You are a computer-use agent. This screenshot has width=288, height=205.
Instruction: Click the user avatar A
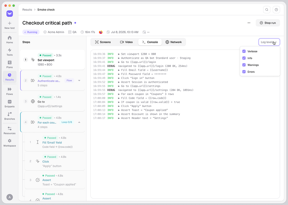(10, 197)
